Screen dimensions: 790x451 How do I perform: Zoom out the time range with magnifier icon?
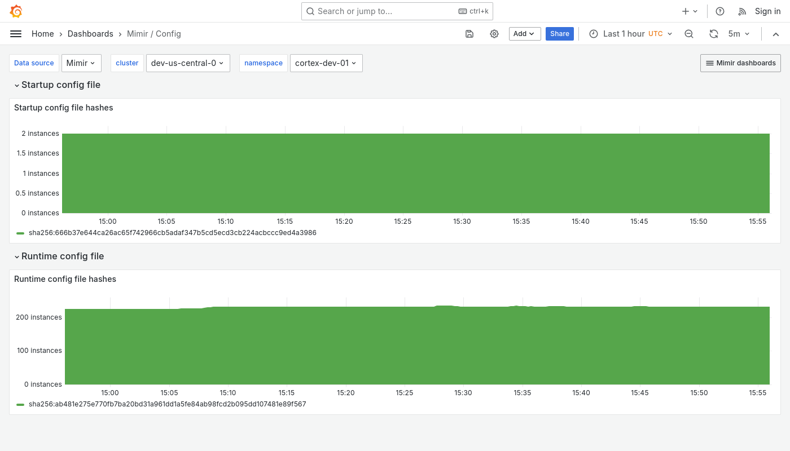689,34
